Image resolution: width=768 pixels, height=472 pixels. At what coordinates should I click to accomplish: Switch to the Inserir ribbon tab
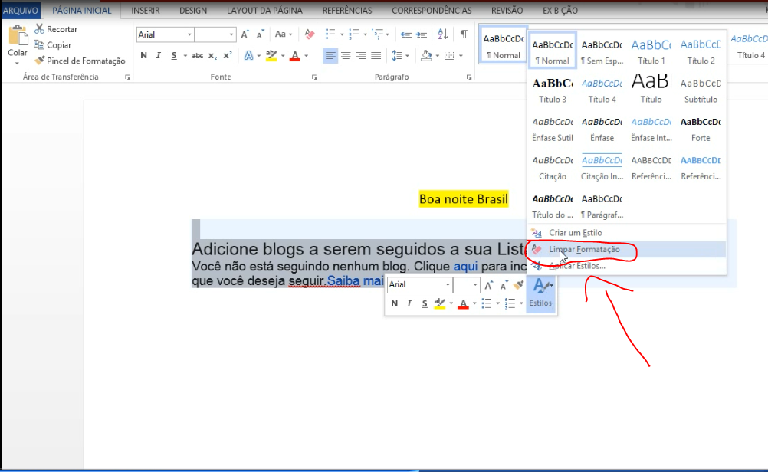pyautogui.click(x=145, y=10)
